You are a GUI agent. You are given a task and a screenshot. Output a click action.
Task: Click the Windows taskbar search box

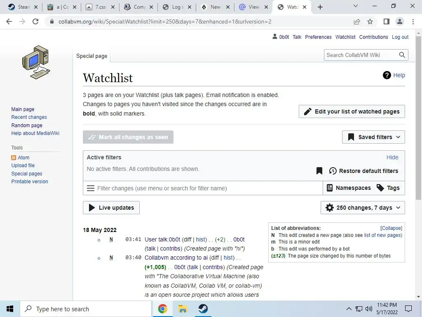[86, 309]
